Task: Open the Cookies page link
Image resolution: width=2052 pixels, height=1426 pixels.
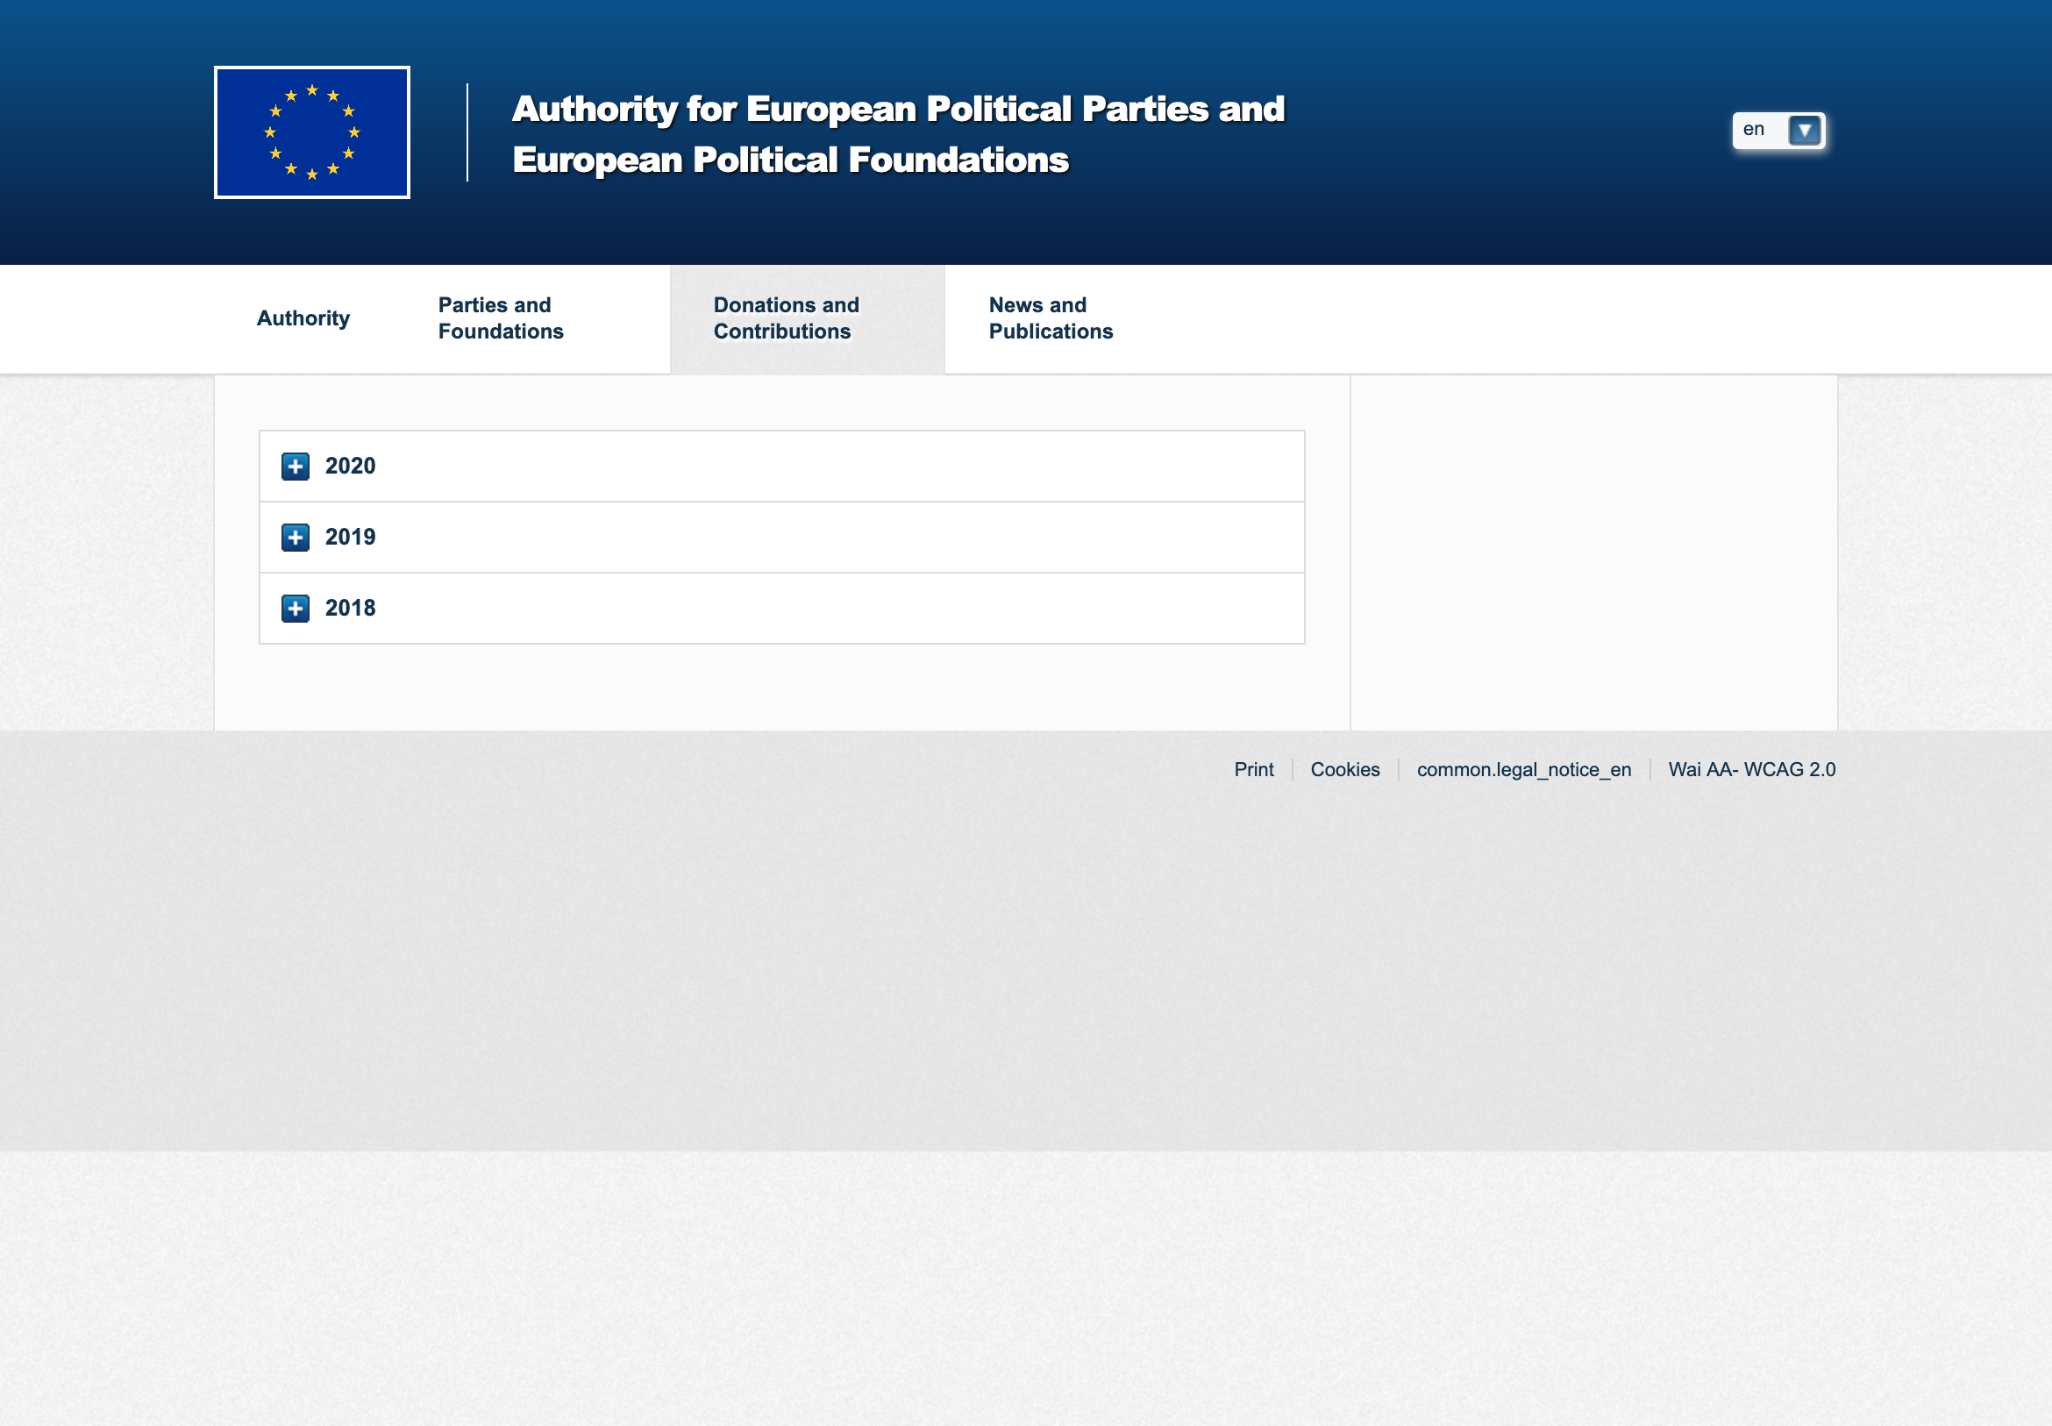Action: (1344, 769)
